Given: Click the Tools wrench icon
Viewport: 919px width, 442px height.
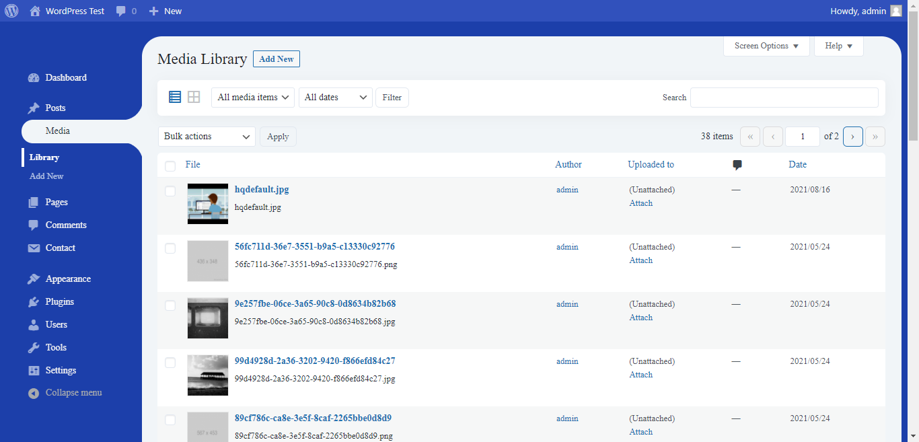Looking at the screenshot, I should point(34,348).
